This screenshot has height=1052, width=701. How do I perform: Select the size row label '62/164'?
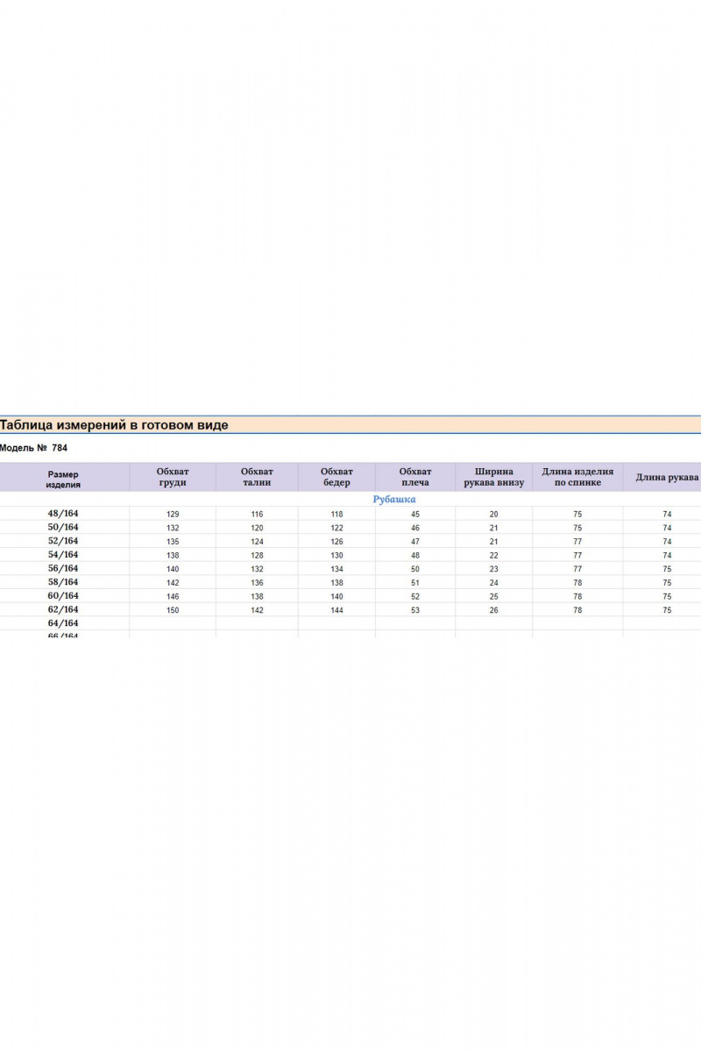point(63,609)
